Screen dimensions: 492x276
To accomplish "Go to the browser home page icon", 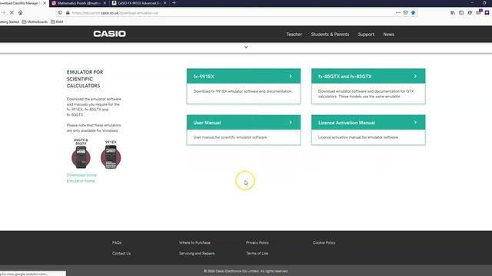I will (x=21, y=13).
